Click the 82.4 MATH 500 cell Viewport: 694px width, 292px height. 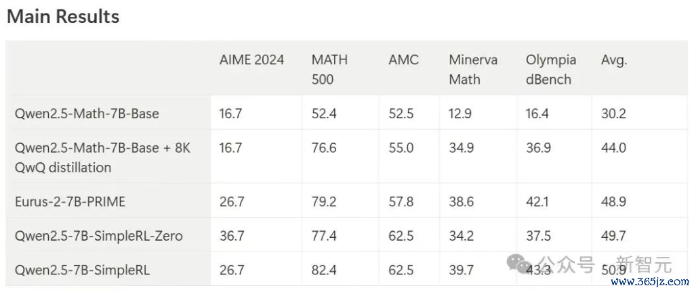click(324, 270)
